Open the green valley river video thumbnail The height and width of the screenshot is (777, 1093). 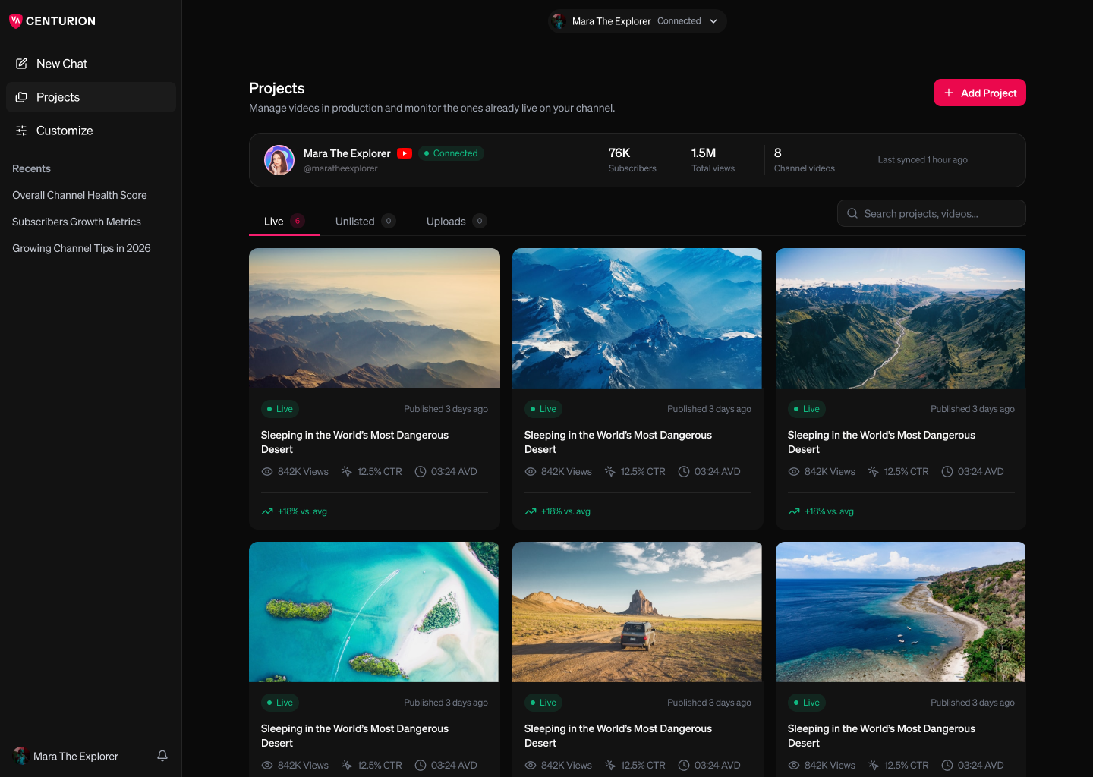click(x=900, y=318)
